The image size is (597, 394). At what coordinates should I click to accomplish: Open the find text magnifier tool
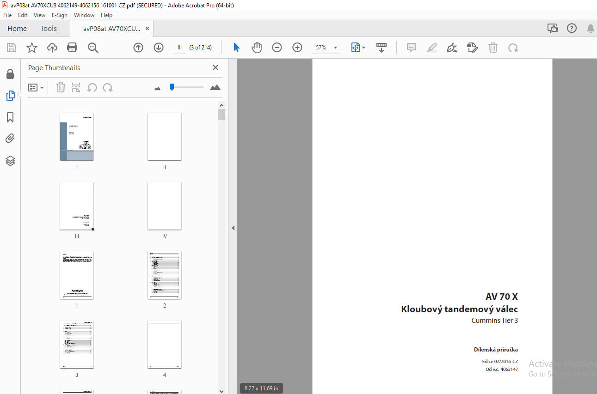[93, 48]
